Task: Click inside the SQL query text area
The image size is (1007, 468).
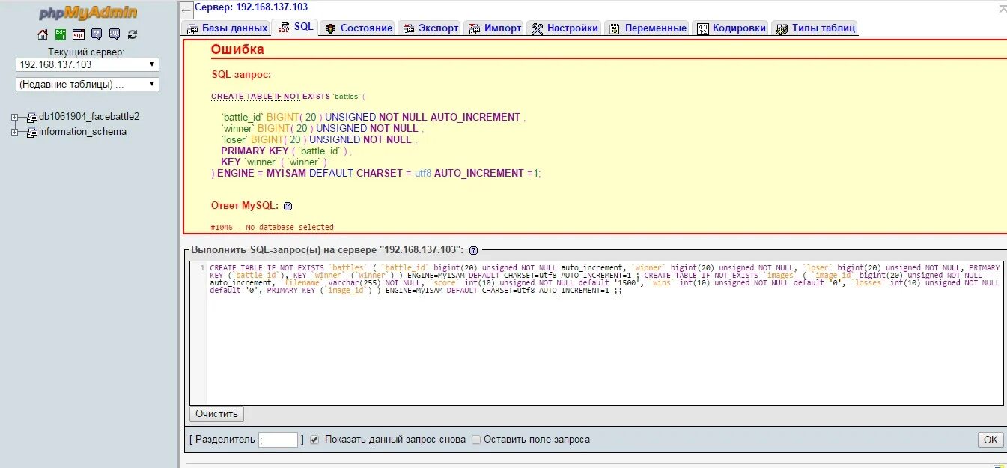Action: pos(597,333)
